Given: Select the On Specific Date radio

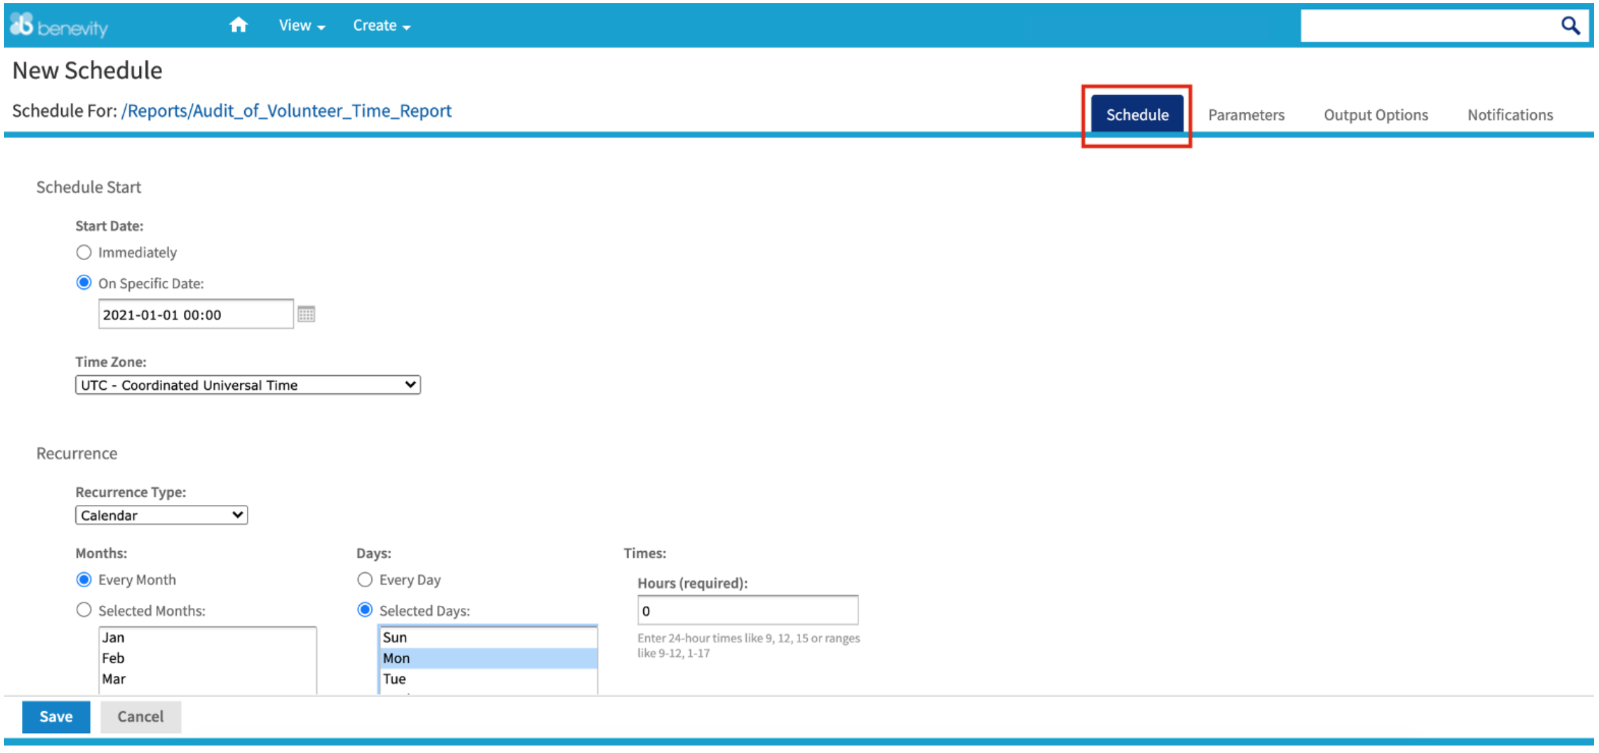Looking at the screenshot, I should [x=84, y=283].
